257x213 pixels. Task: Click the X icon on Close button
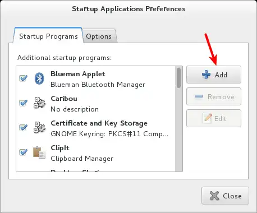point(214,196)
